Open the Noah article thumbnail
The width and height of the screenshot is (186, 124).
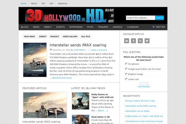[81, 119]
